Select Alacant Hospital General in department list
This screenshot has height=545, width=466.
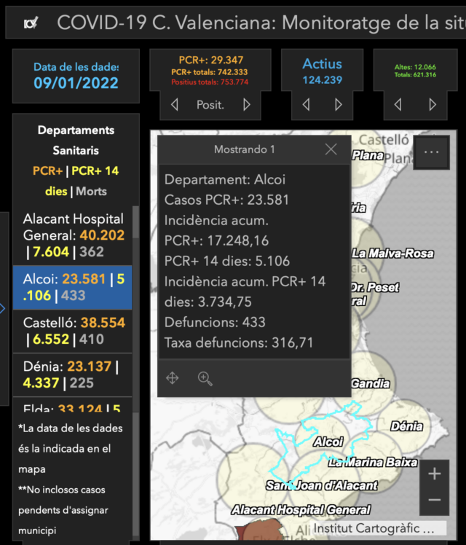[x=73, y=235]
